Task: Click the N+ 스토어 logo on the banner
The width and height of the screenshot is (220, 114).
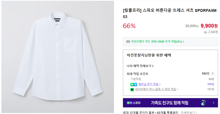Action: click(x=134, y=103)
